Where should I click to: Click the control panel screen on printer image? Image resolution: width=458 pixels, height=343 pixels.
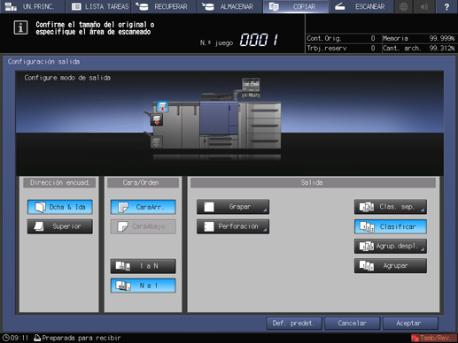(251, 85)
